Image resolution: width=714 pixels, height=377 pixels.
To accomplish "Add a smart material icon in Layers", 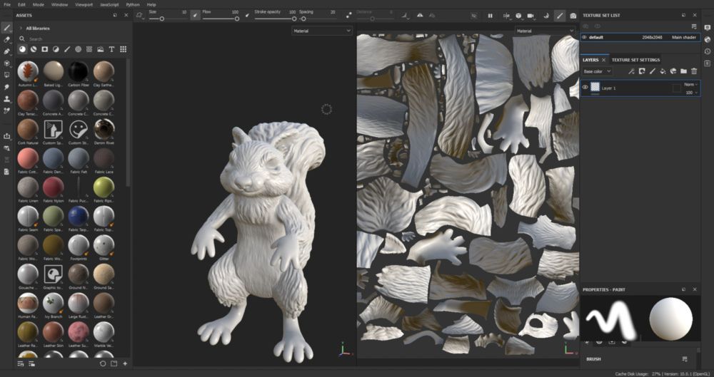I will (x=673, y=71).
